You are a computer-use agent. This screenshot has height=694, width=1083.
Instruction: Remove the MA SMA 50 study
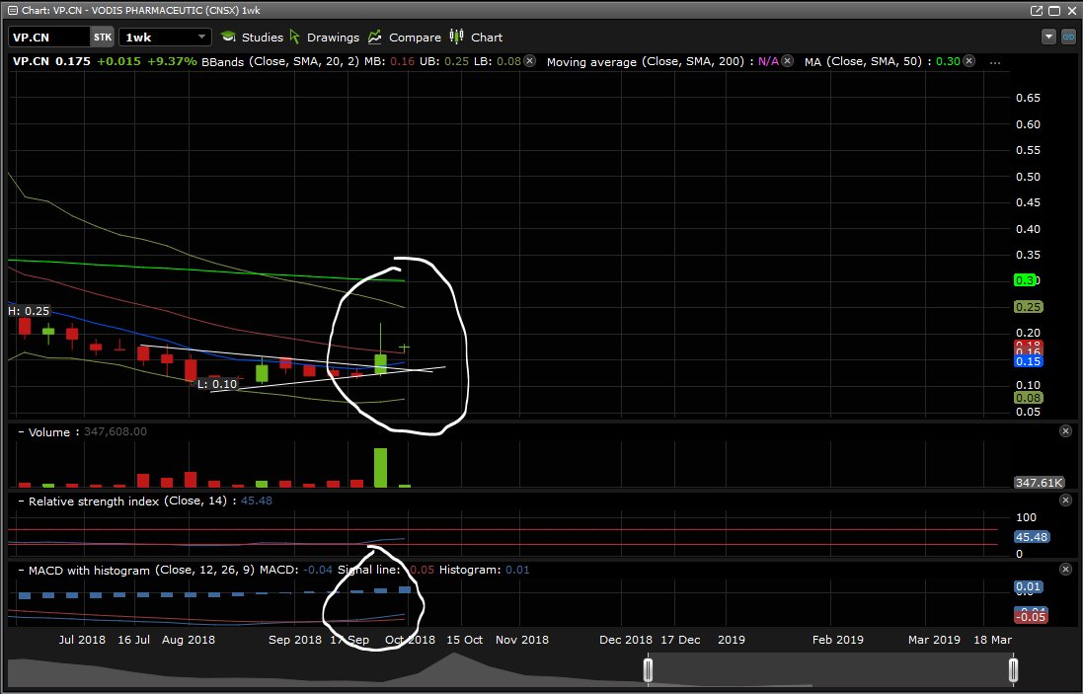pos(969,61)
